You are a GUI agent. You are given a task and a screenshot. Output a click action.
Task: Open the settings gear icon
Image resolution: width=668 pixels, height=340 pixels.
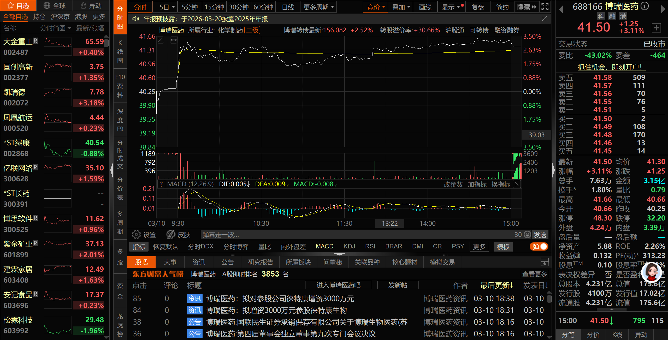[x=136, y=235]
